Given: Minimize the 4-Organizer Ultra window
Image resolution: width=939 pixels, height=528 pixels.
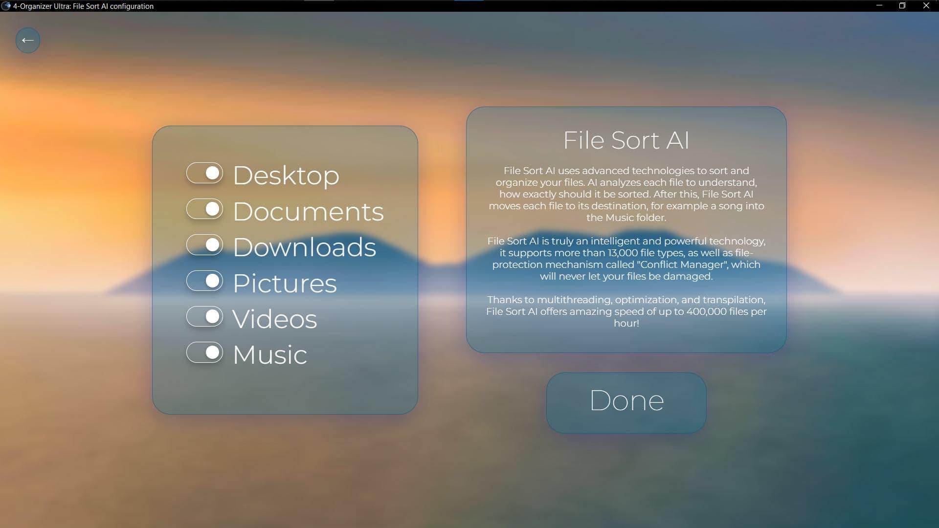Looking at the screenshot, I should [x=879, y=6].
